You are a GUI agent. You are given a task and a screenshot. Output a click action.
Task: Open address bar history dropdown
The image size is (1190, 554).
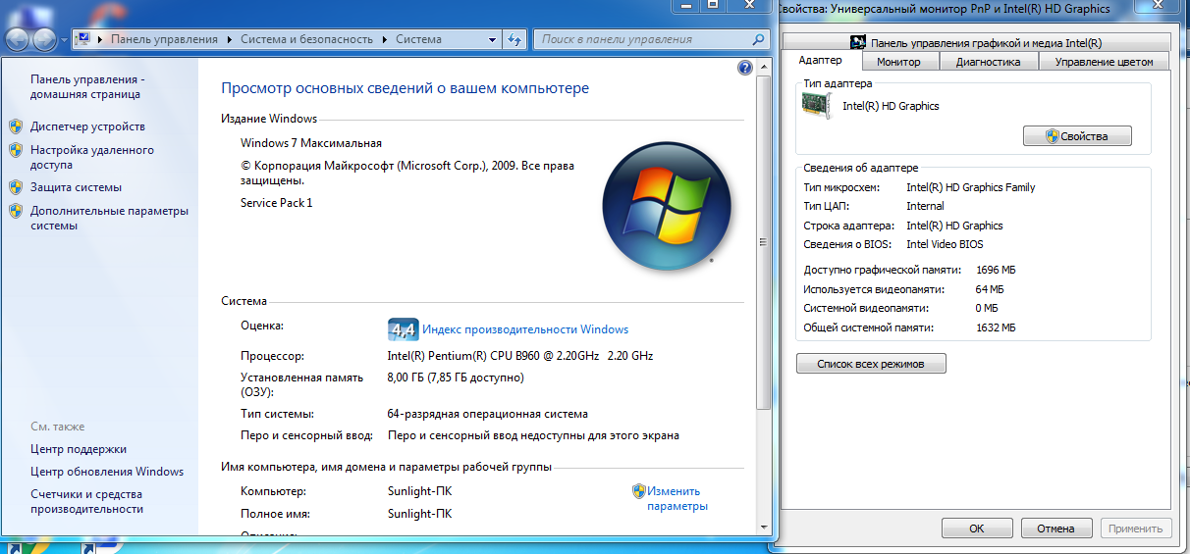(x=492, y=39)
